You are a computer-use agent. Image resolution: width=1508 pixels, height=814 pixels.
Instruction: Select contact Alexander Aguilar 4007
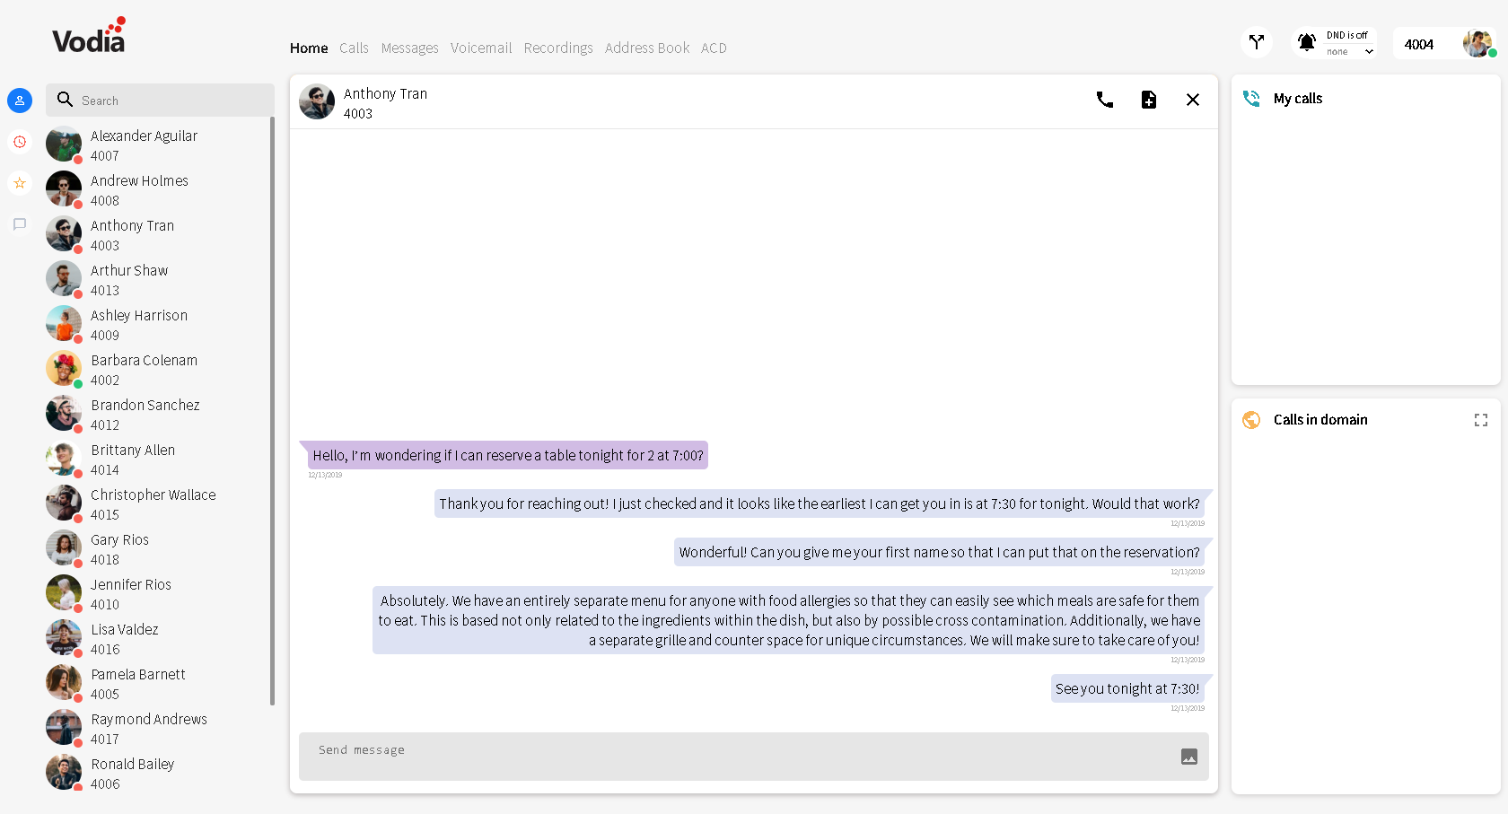(158, 145)
